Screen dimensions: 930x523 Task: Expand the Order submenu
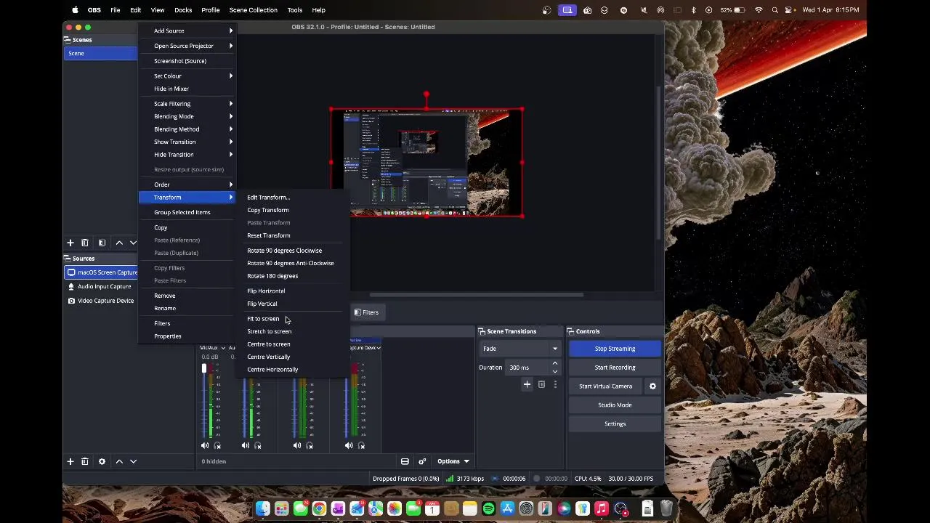tap(188, 185)
